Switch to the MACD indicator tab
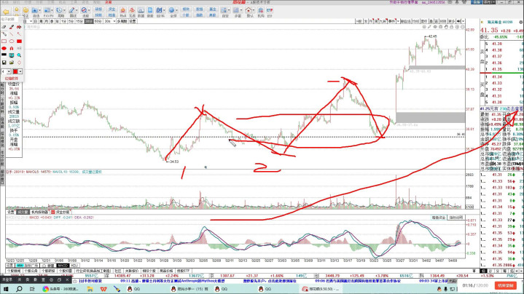Image resolution: width=524 pixels, height=294 pixels. tap(63, 266)
